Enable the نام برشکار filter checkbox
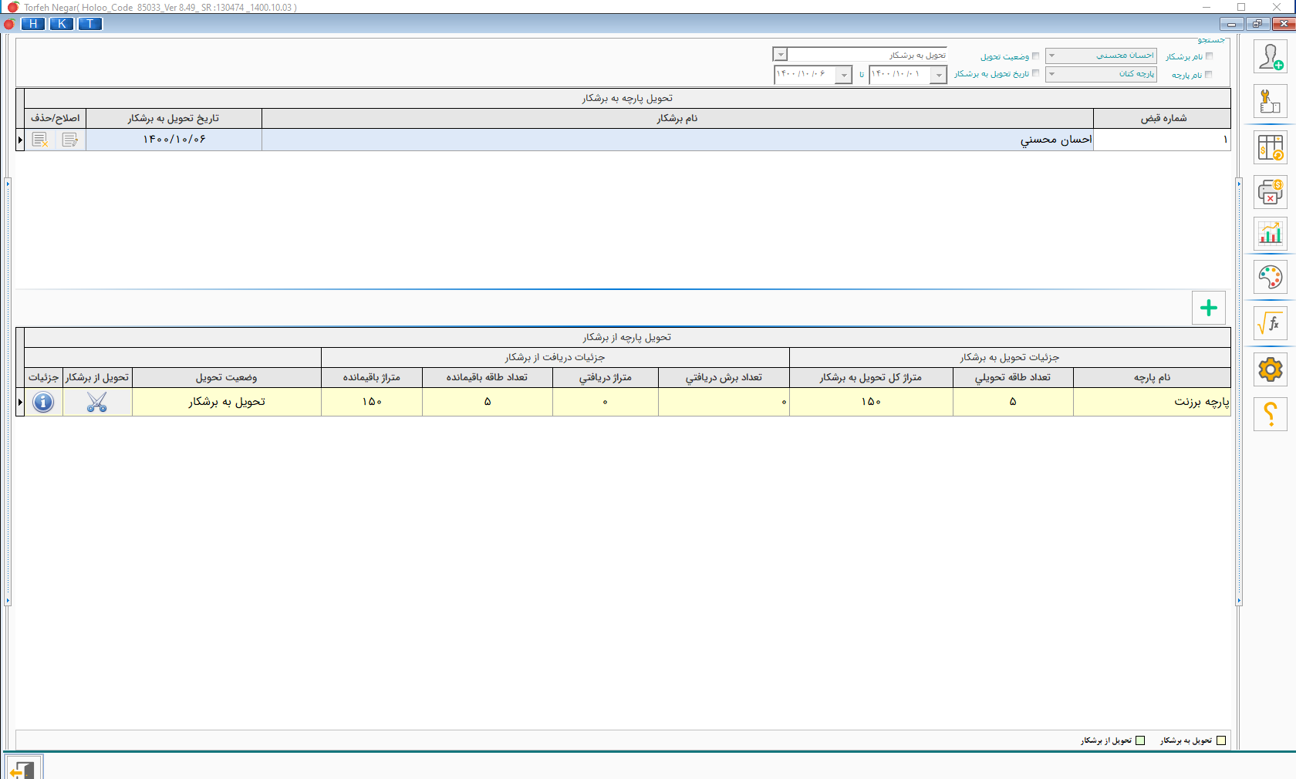Viewport: 1296px width, 779px height. [x=1209, y=56]
